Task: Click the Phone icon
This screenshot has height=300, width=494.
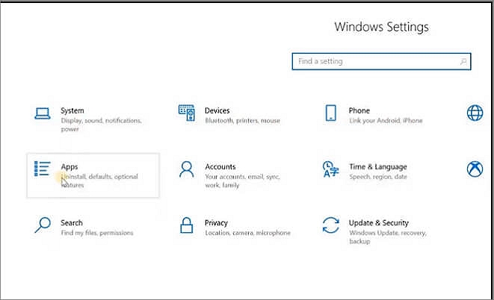Action: 330,113
